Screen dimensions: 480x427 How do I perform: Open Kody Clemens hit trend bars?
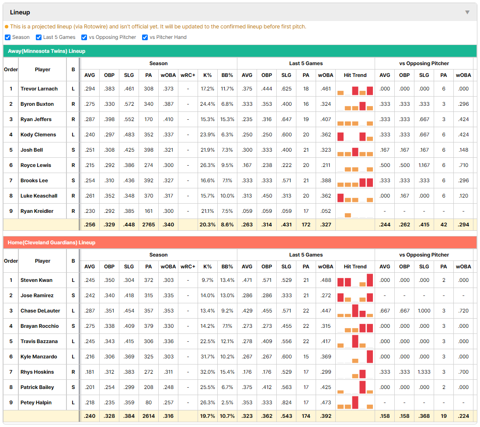(x=355, y=135)
